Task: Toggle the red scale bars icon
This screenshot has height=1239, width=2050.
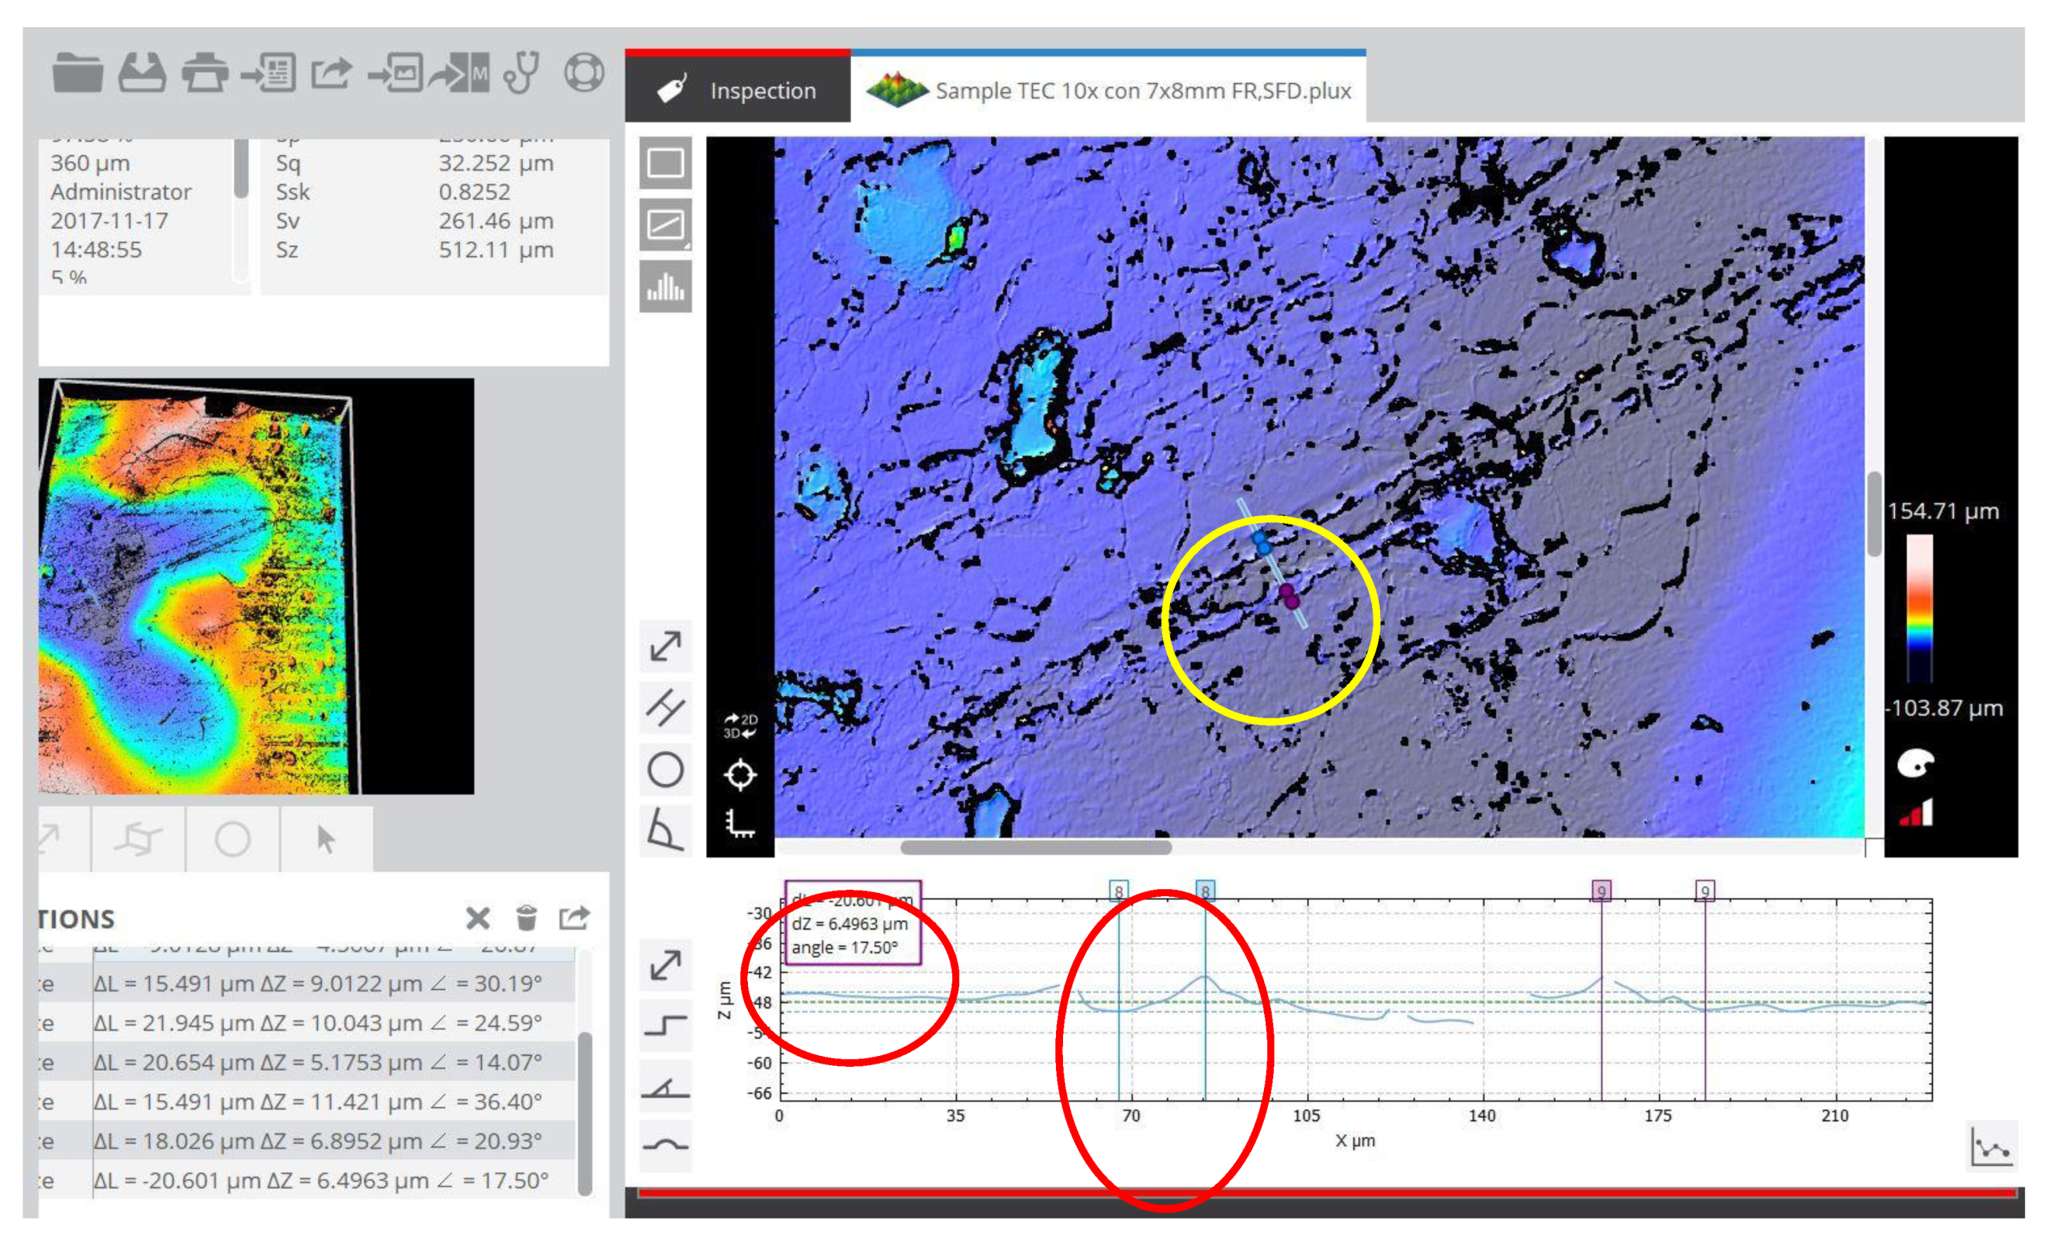Action: (x=1916, y=812)
